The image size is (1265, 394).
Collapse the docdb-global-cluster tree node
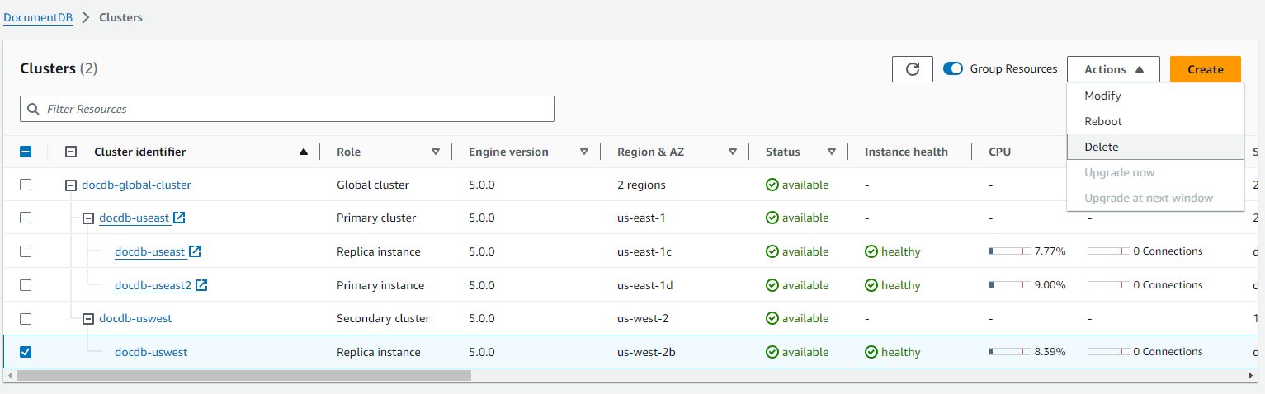(x=71, y=185)
